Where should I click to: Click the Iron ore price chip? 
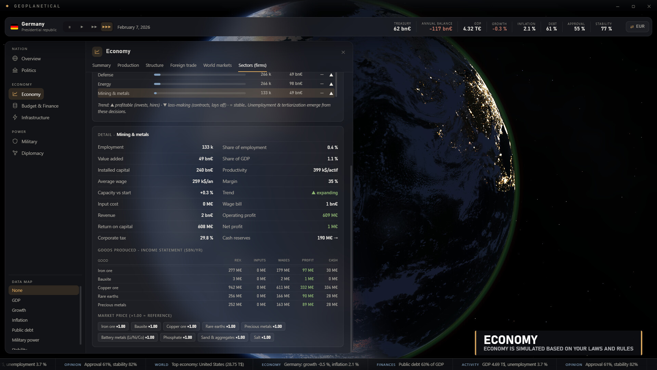[x=113, y=326]
